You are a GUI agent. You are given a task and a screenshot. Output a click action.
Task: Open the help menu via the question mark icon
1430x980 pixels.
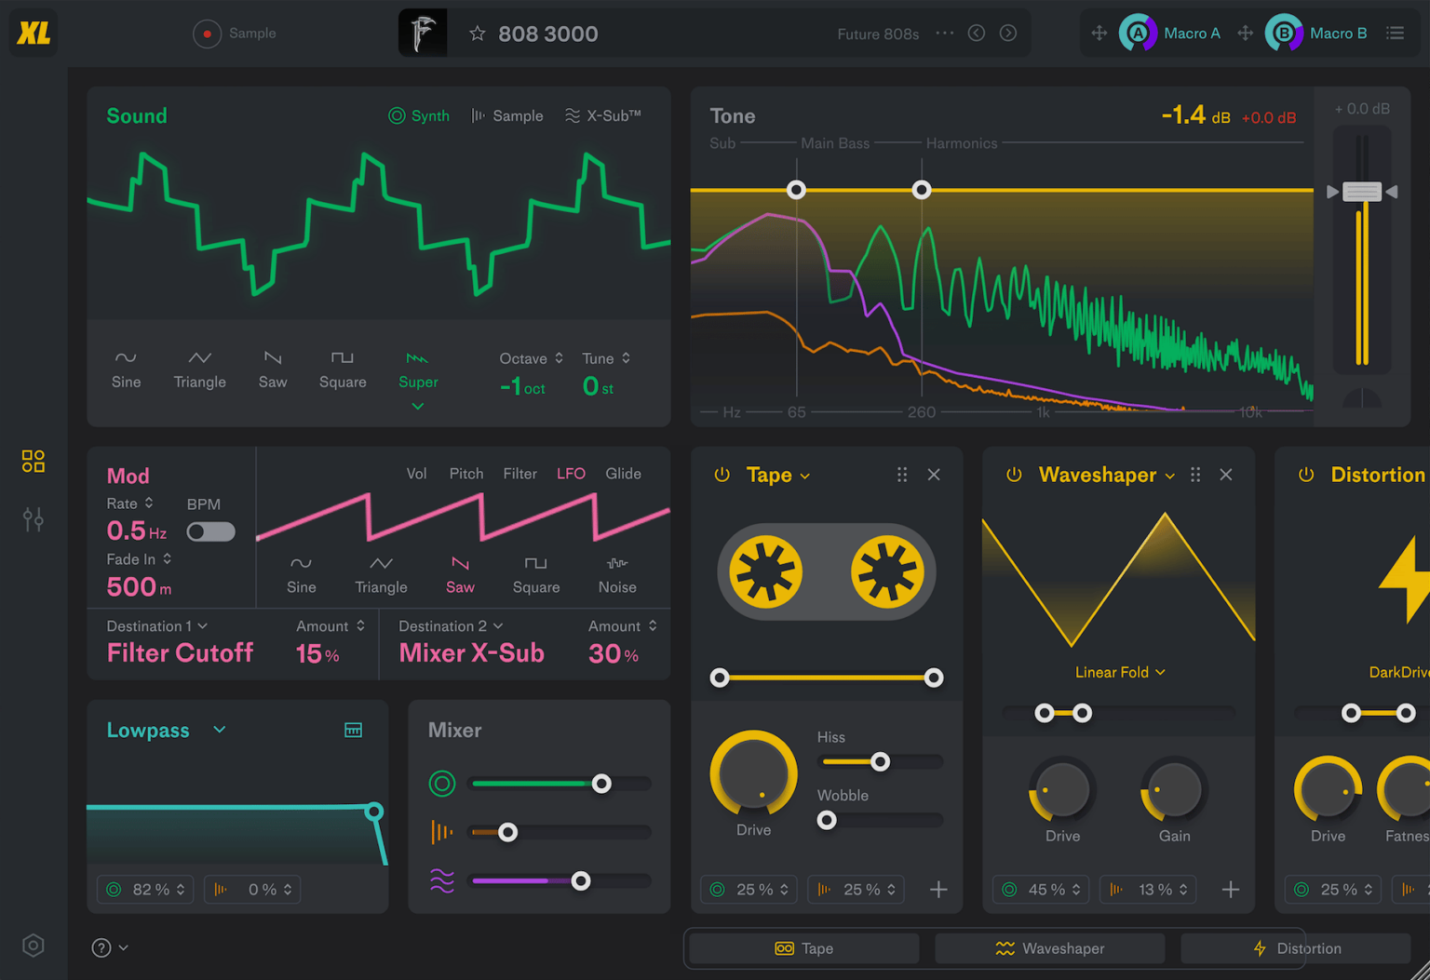[x=101, y=946]
